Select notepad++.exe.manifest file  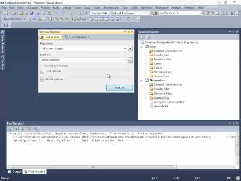point(169,102)
